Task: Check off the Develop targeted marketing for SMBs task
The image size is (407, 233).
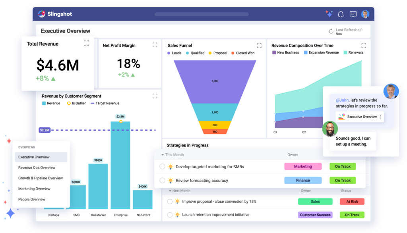Action: [162, 166]
